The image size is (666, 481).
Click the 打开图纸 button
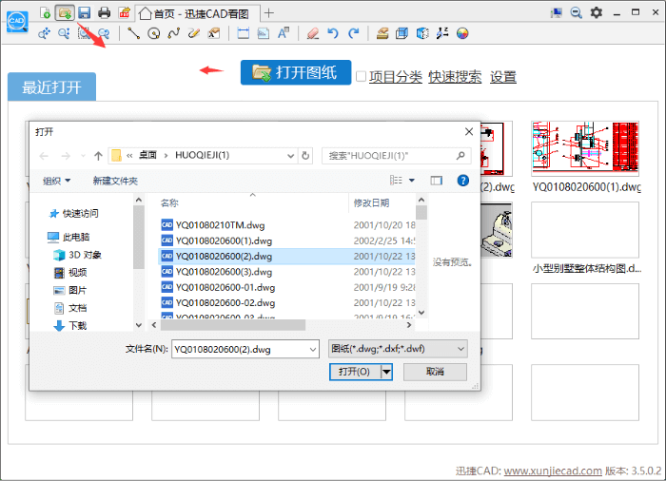pos(296,72)
